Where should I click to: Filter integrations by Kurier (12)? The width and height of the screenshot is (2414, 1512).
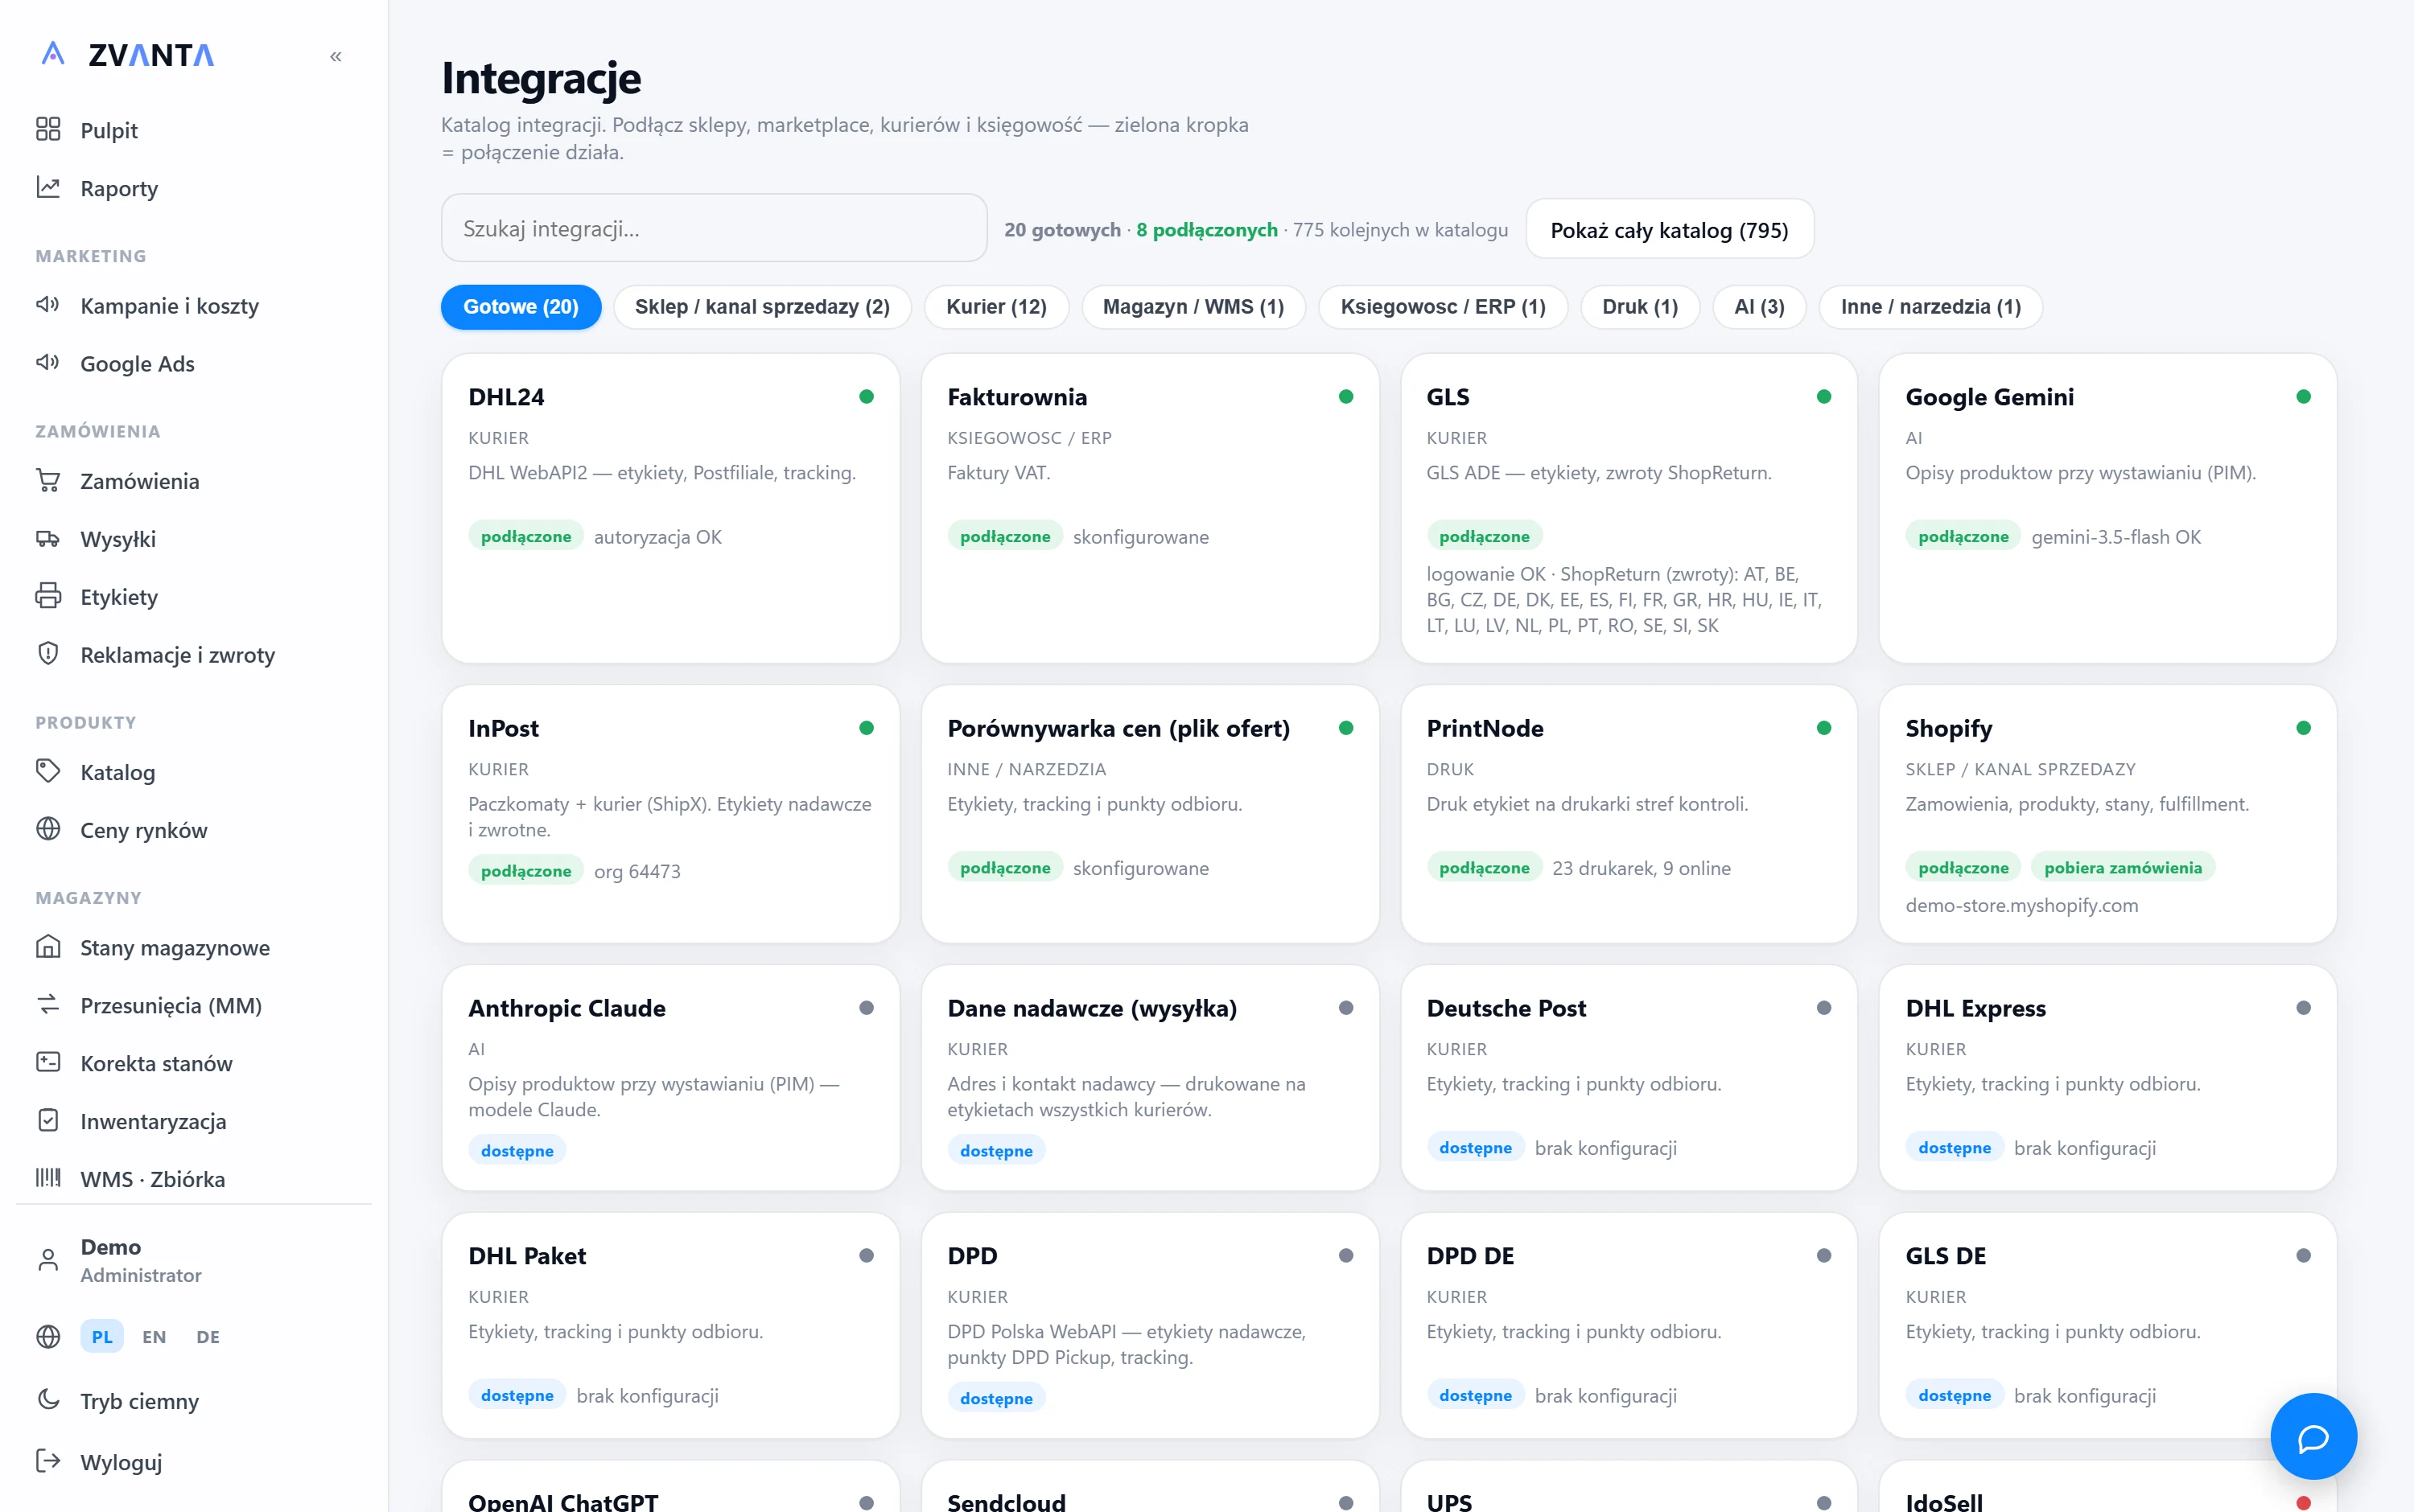(996, 307)
